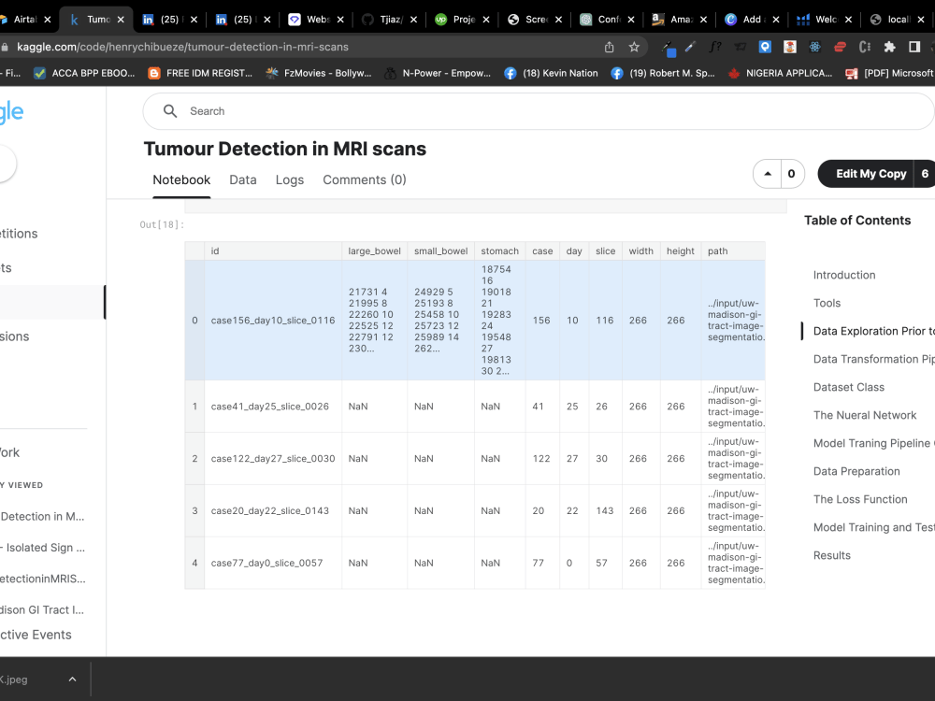Close the Tjiaz GitHub tab
Image resolution: width=935 pixels, height=701 pixels.
[414, 20]
